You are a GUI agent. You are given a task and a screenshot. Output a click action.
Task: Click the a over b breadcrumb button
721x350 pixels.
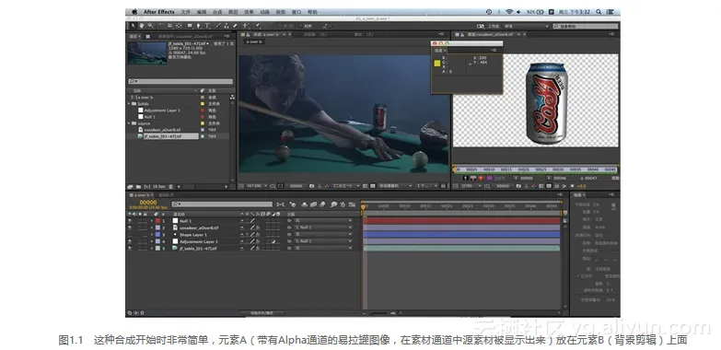[x=254, y=41]
